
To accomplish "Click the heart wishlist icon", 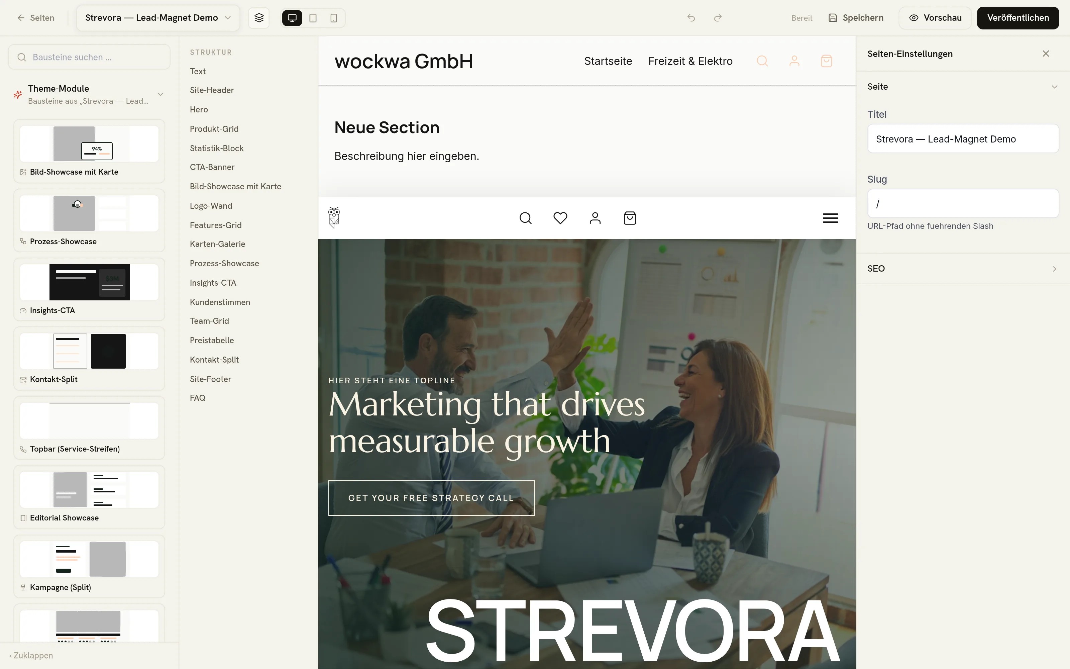I will click(560, 218).
